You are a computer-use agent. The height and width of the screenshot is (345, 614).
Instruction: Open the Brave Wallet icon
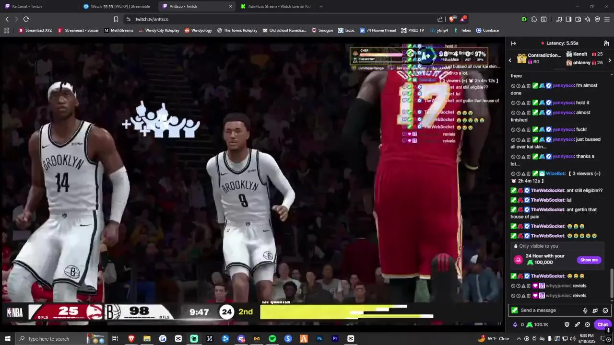tap(578, 19)
